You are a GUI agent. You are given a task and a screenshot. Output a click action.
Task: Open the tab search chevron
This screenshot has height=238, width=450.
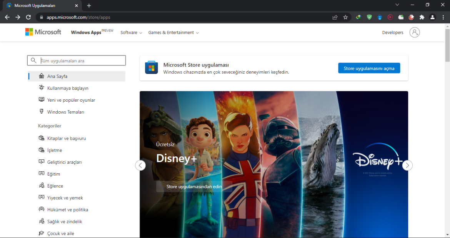coord(397,5)
